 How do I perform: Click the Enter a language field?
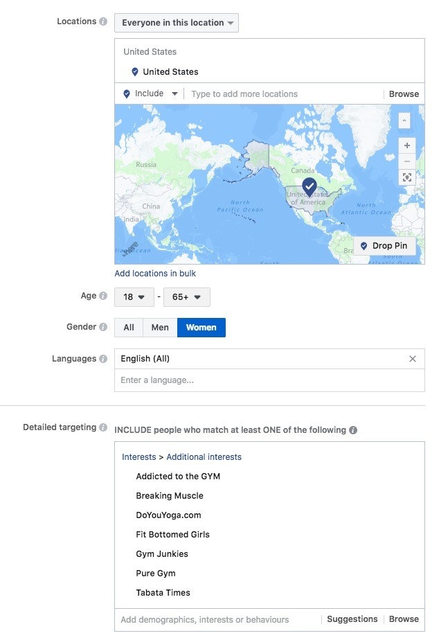269,380
